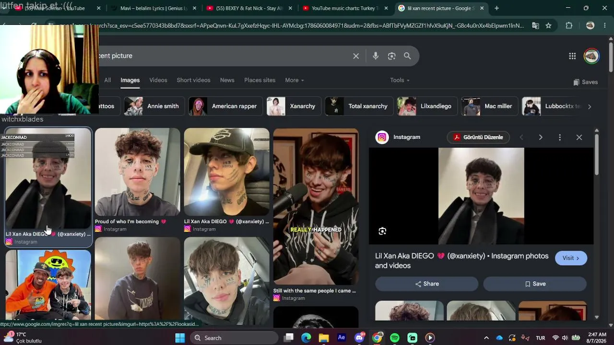This screenshot has height=345, width=614.
Task: Open Task View on the taskbar
Action: coord(288,338)
